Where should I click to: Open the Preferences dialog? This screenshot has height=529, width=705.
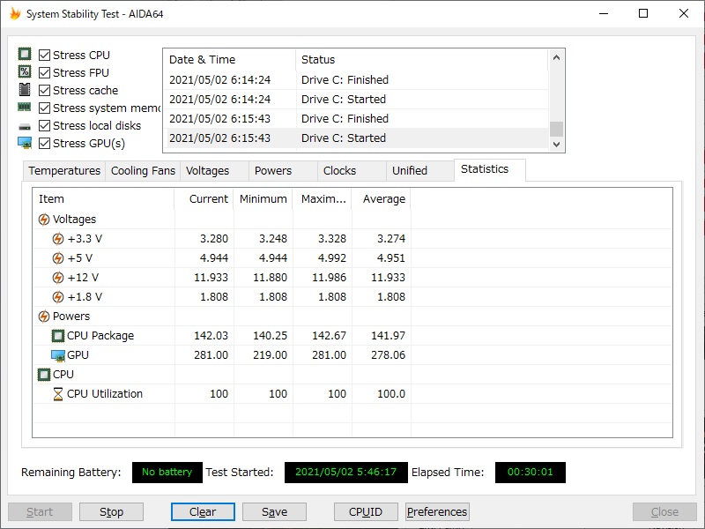click(437, 511)
